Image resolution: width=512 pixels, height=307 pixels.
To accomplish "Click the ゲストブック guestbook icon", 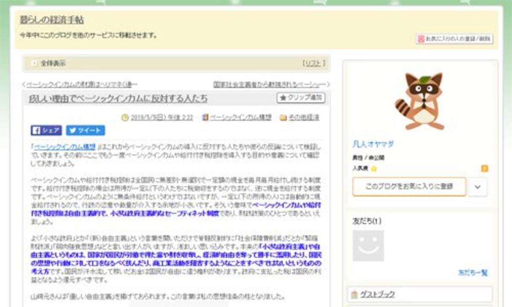I will pos(354,295).
